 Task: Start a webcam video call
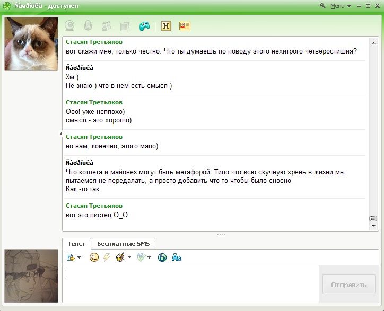tap(70, 25)
